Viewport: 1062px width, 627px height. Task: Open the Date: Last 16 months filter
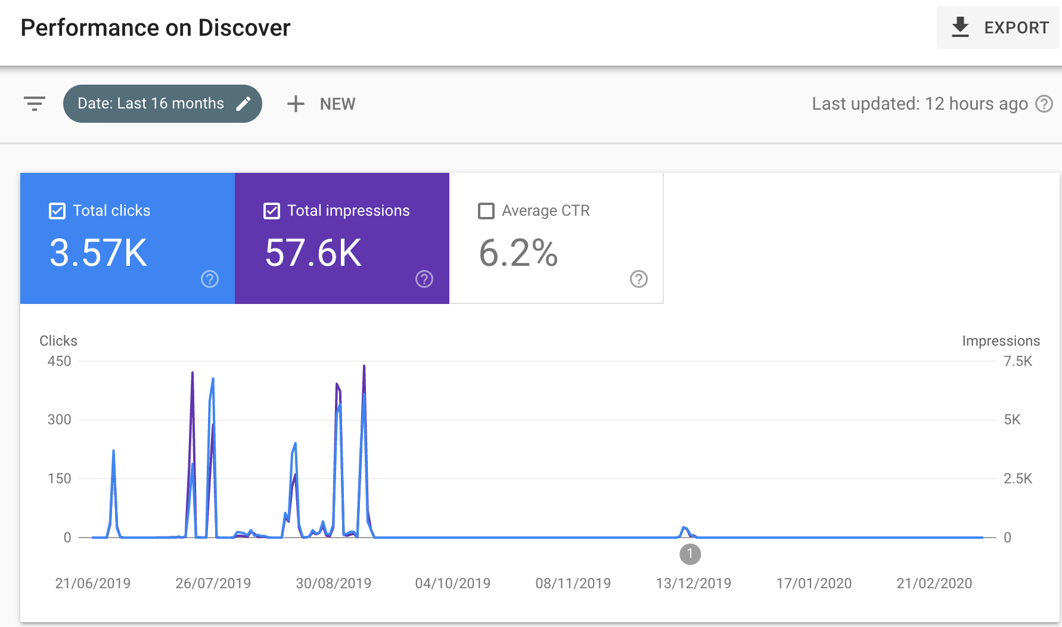coord(163,104)
